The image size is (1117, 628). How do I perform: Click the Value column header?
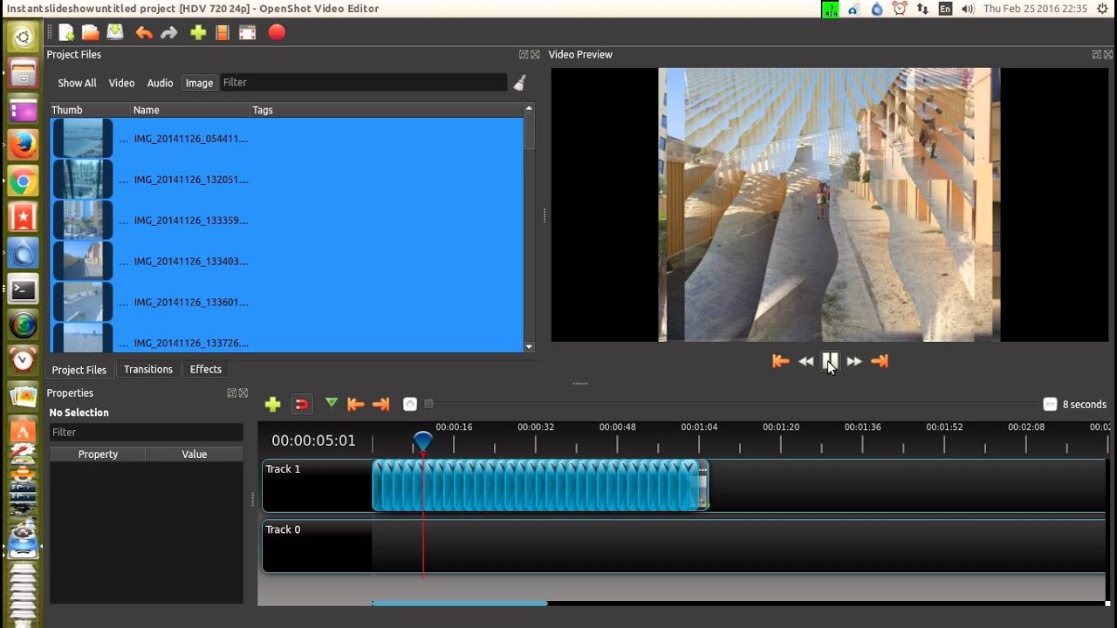point(195,454)
